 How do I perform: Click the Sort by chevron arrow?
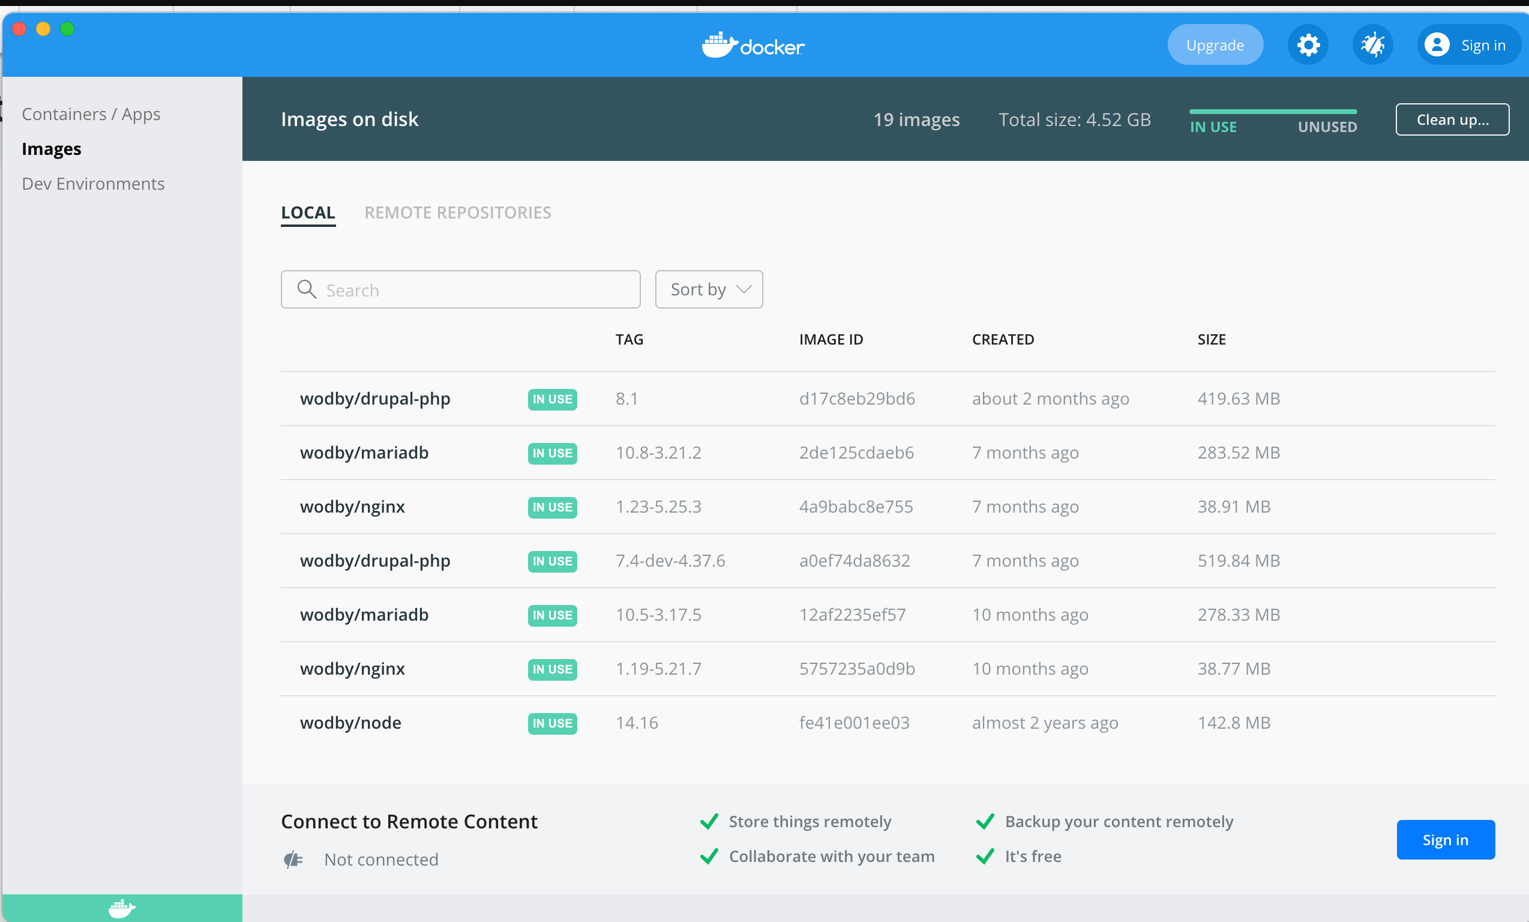743,289
